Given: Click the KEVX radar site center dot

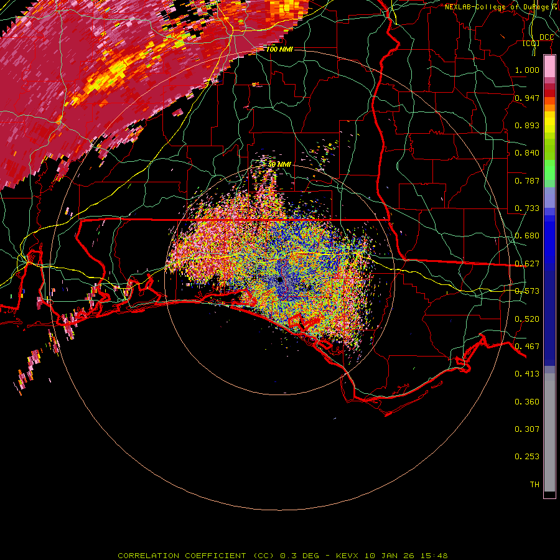Looking at the screenshot, I should point(279,280).
